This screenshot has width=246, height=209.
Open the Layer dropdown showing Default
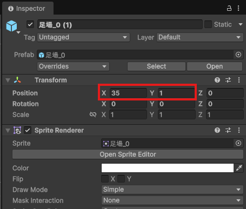coord(200,37)
